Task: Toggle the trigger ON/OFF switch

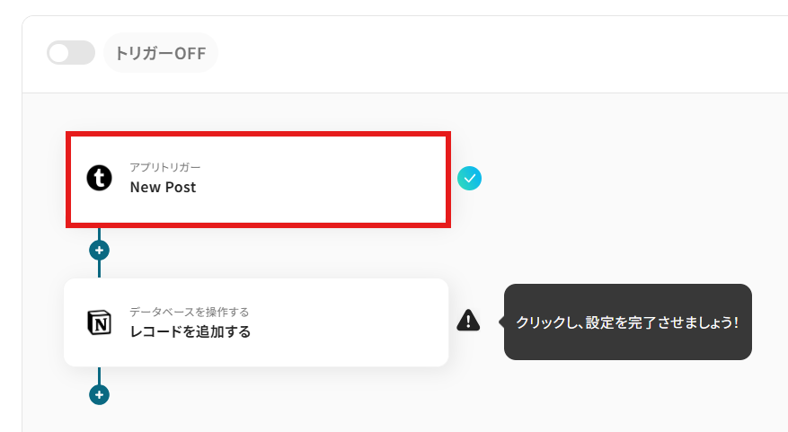Action: (x=71, y=53)
